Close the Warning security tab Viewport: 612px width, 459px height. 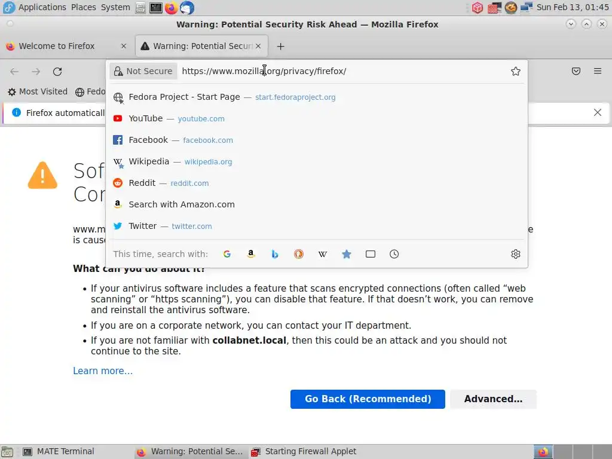point(258,46)
